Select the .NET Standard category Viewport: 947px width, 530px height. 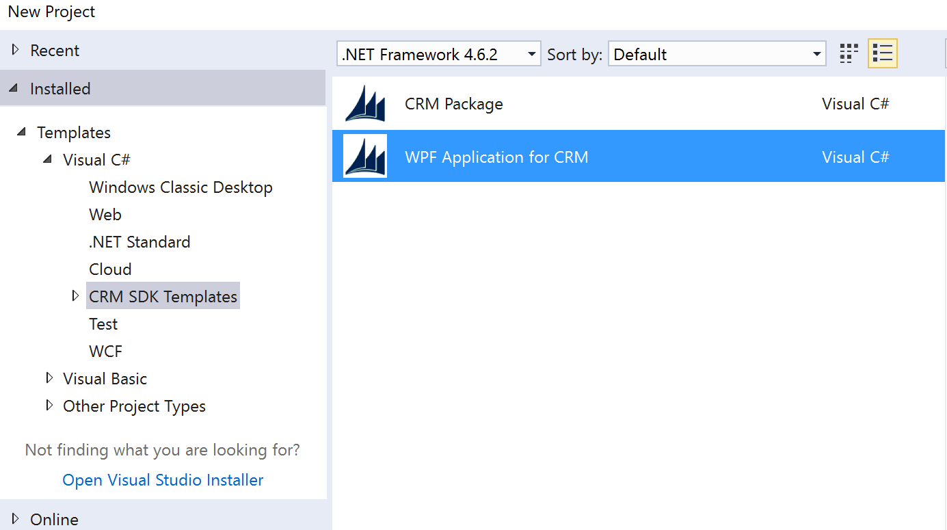click(x=139, y=242)
